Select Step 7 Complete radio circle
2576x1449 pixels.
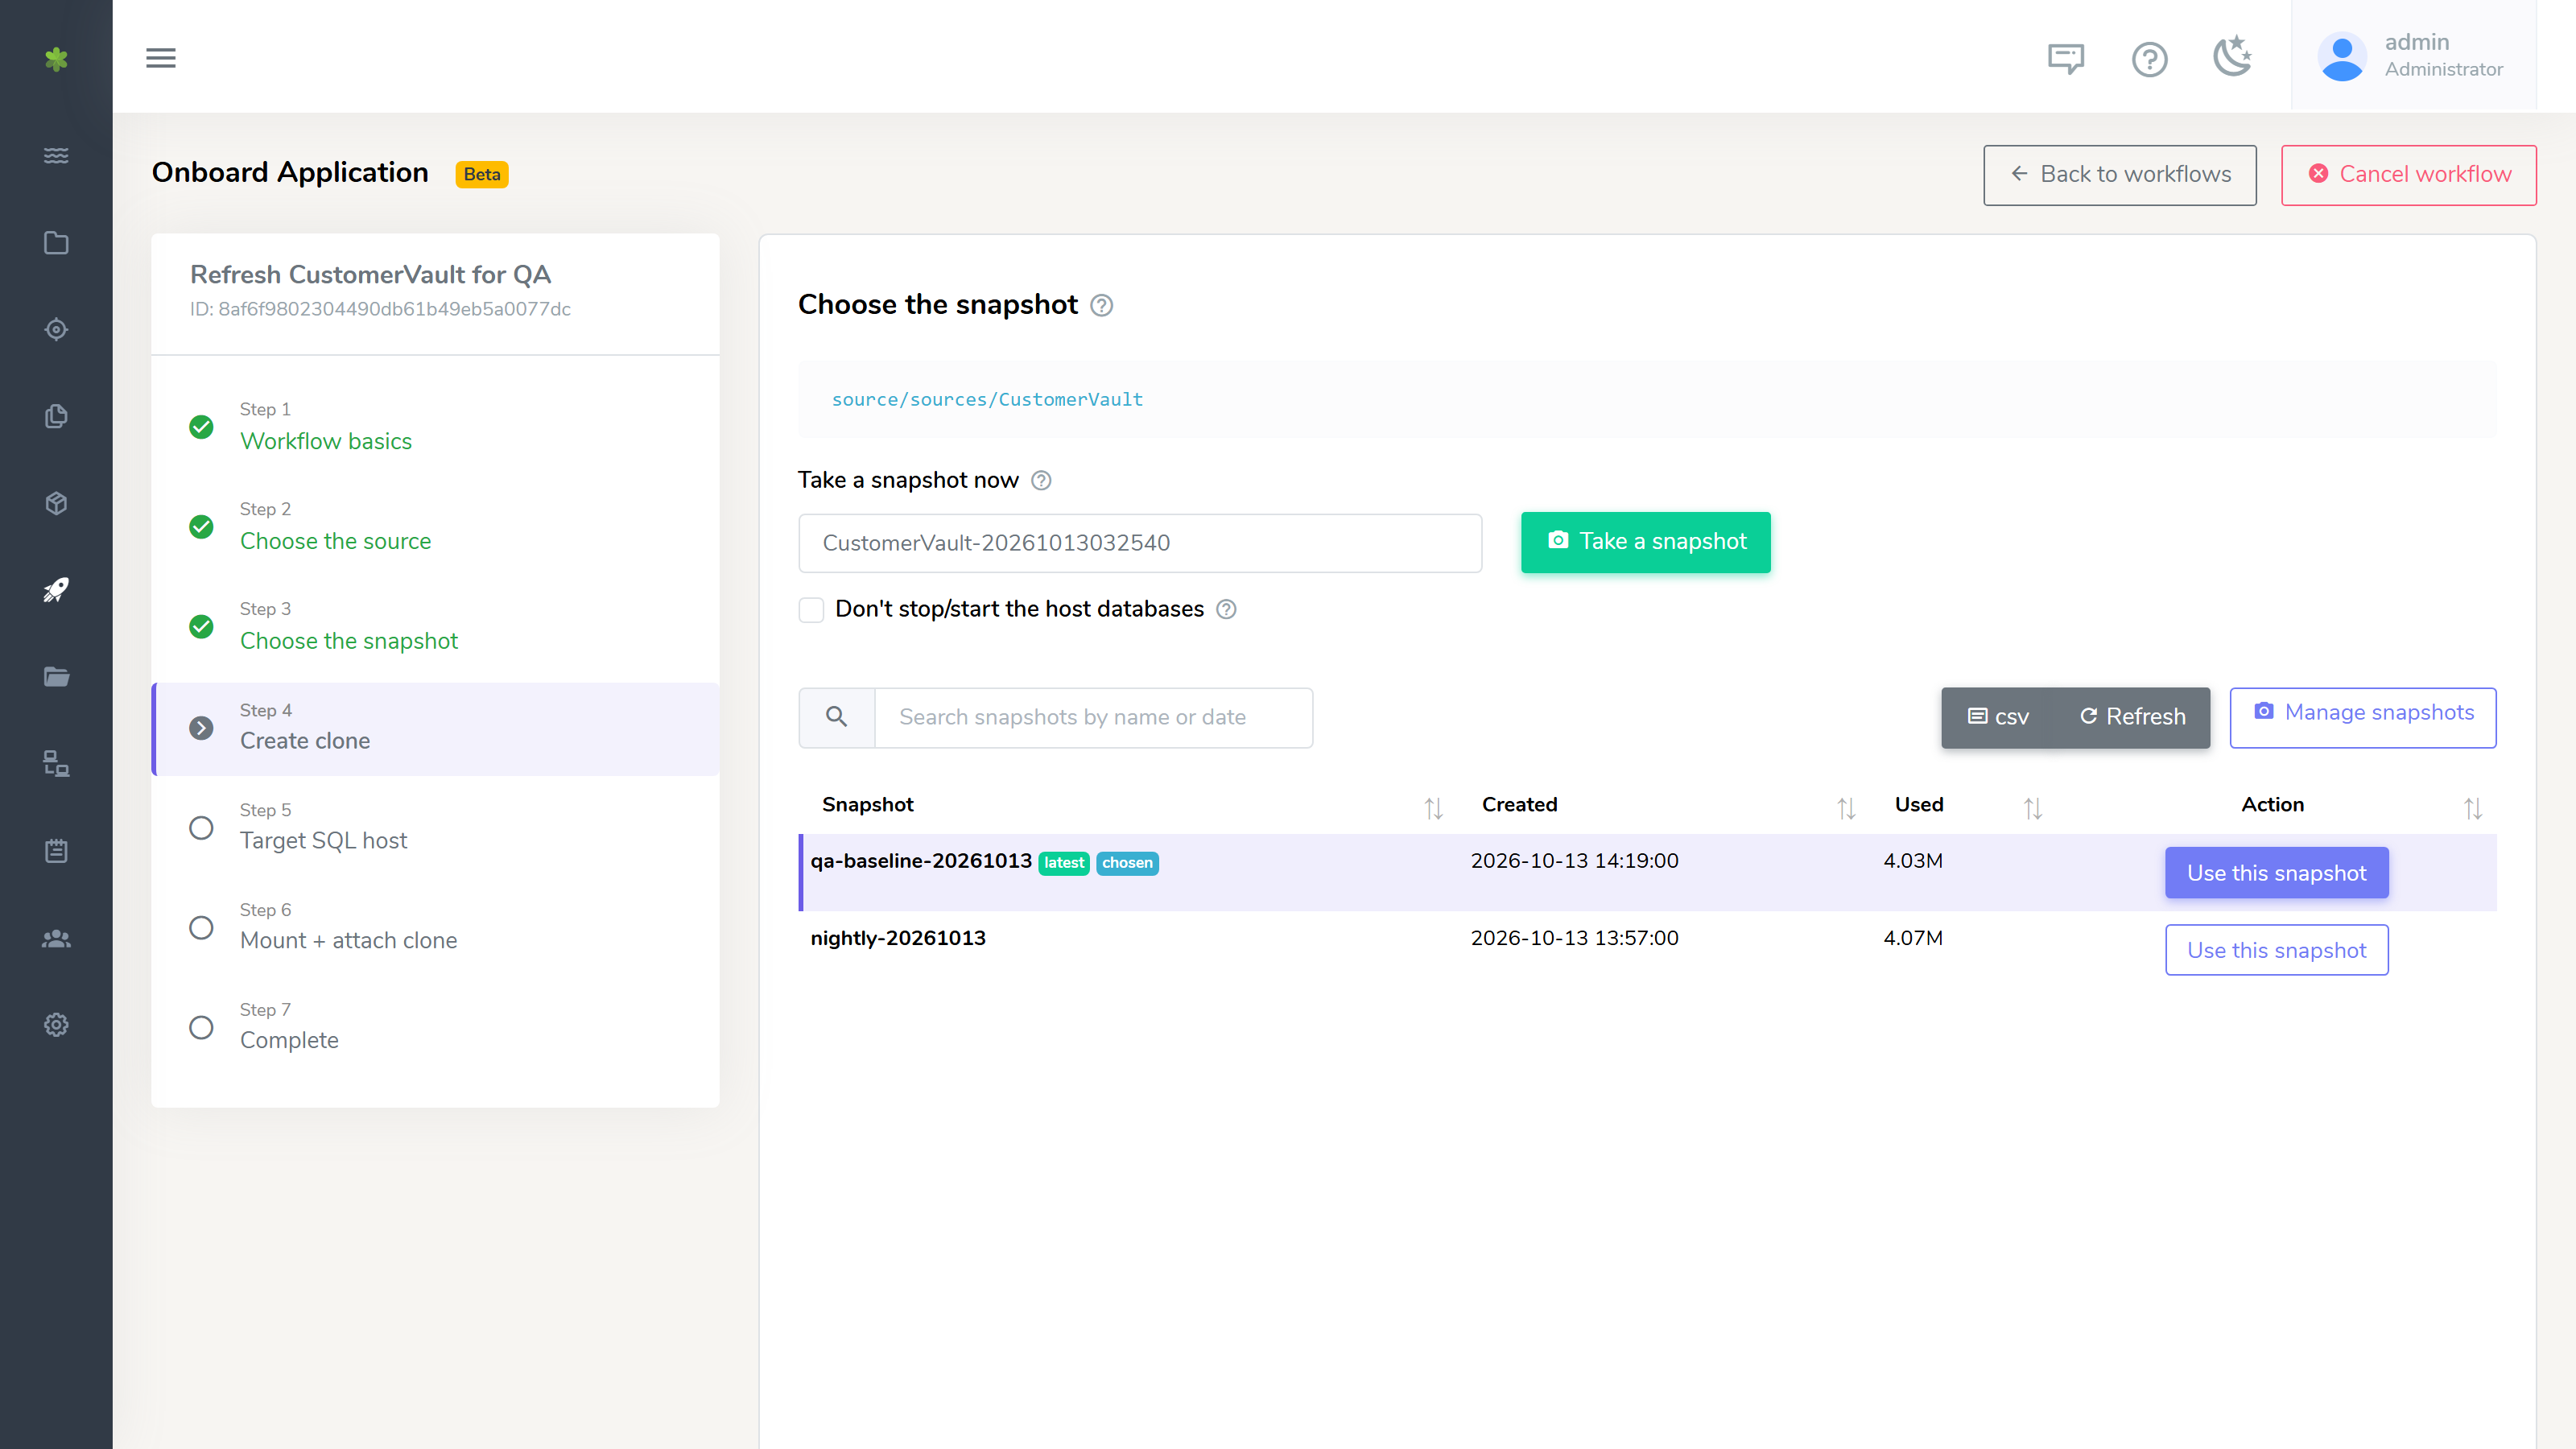click(x=201, y=1028)
